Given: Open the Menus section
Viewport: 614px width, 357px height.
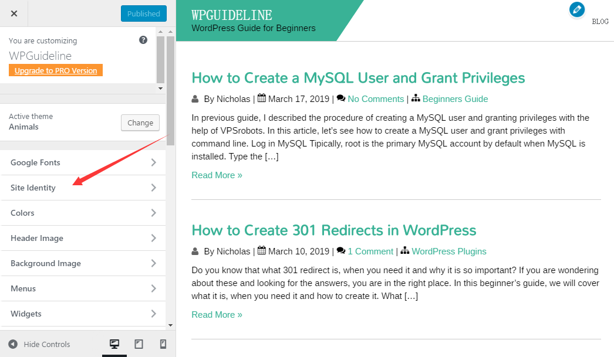Looking at the screenshot, I should tap(83, 288).
